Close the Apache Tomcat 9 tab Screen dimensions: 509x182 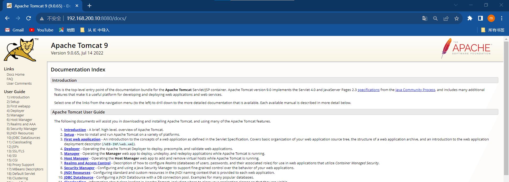coord(77,6)
